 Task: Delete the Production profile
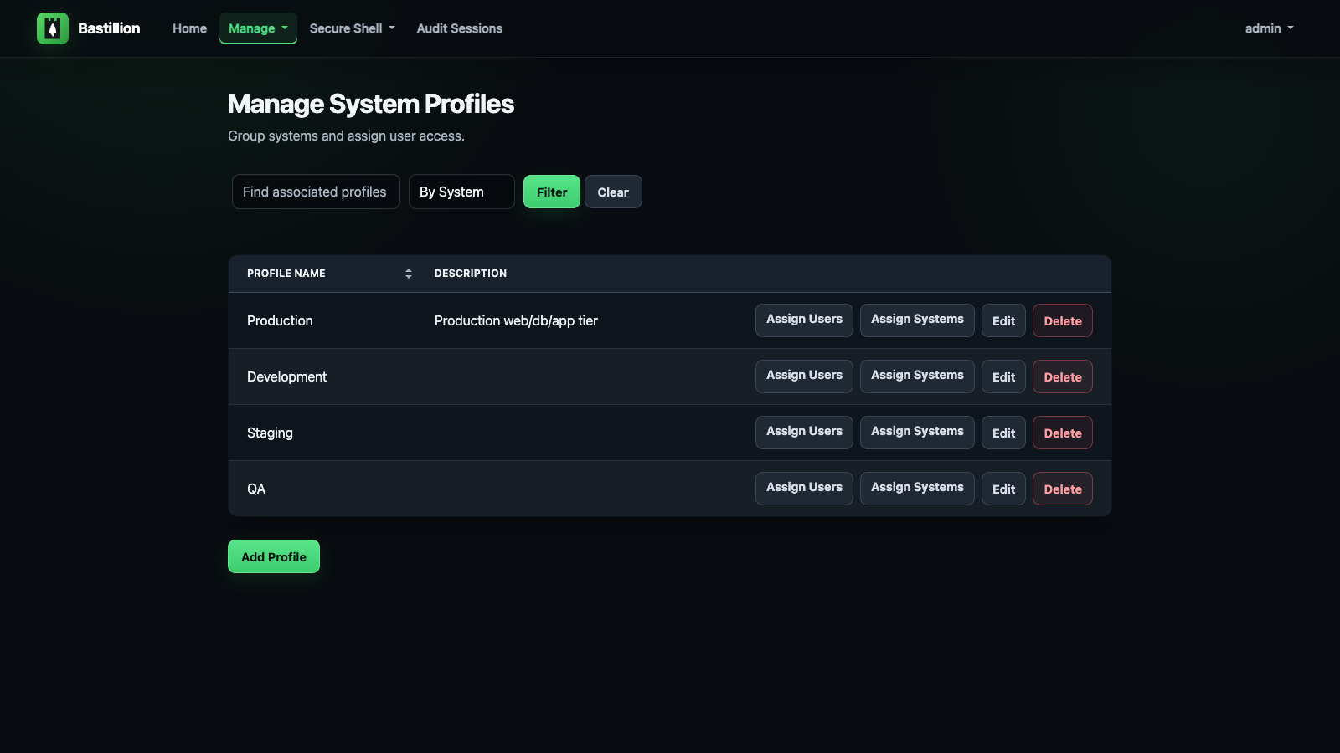(1063, 320)
